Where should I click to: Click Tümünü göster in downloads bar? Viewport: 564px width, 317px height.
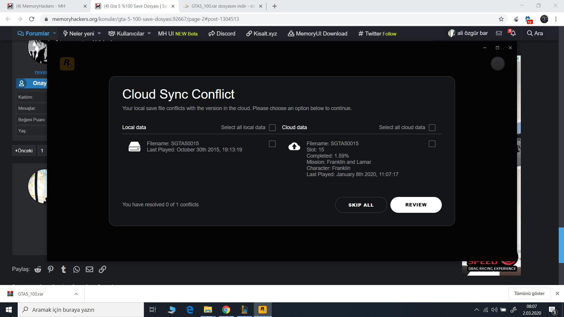point(529,294)
